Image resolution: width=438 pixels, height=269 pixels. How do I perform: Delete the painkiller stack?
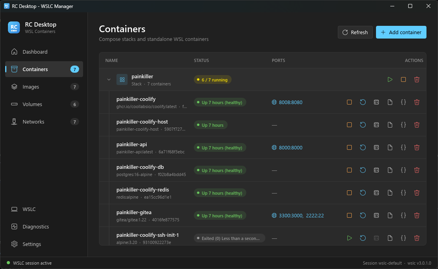[417, 79]
